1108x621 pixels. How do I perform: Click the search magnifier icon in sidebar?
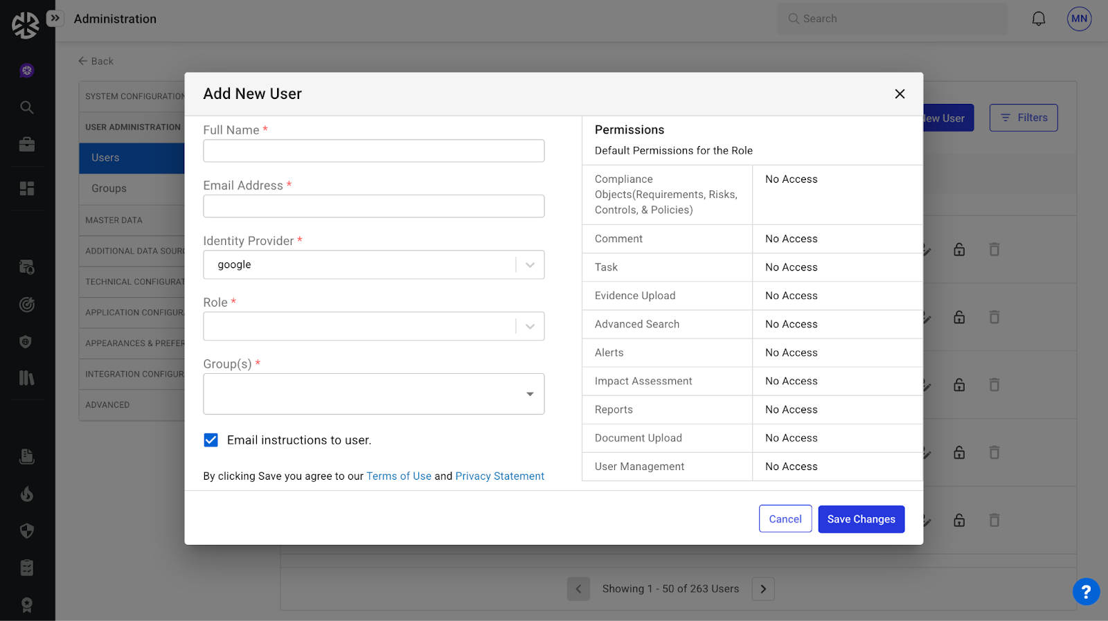tap(27, 107)
